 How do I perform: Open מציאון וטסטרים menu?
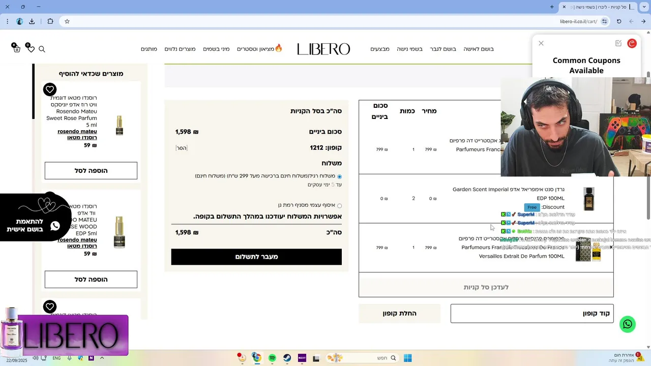pos(259,49)
